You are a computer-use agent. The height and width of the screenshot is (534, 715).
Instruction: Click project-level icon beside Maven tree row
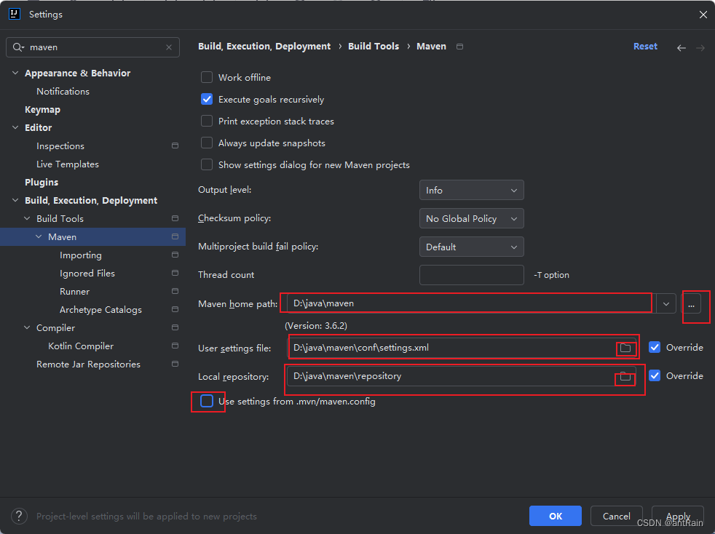coord(175,237)
